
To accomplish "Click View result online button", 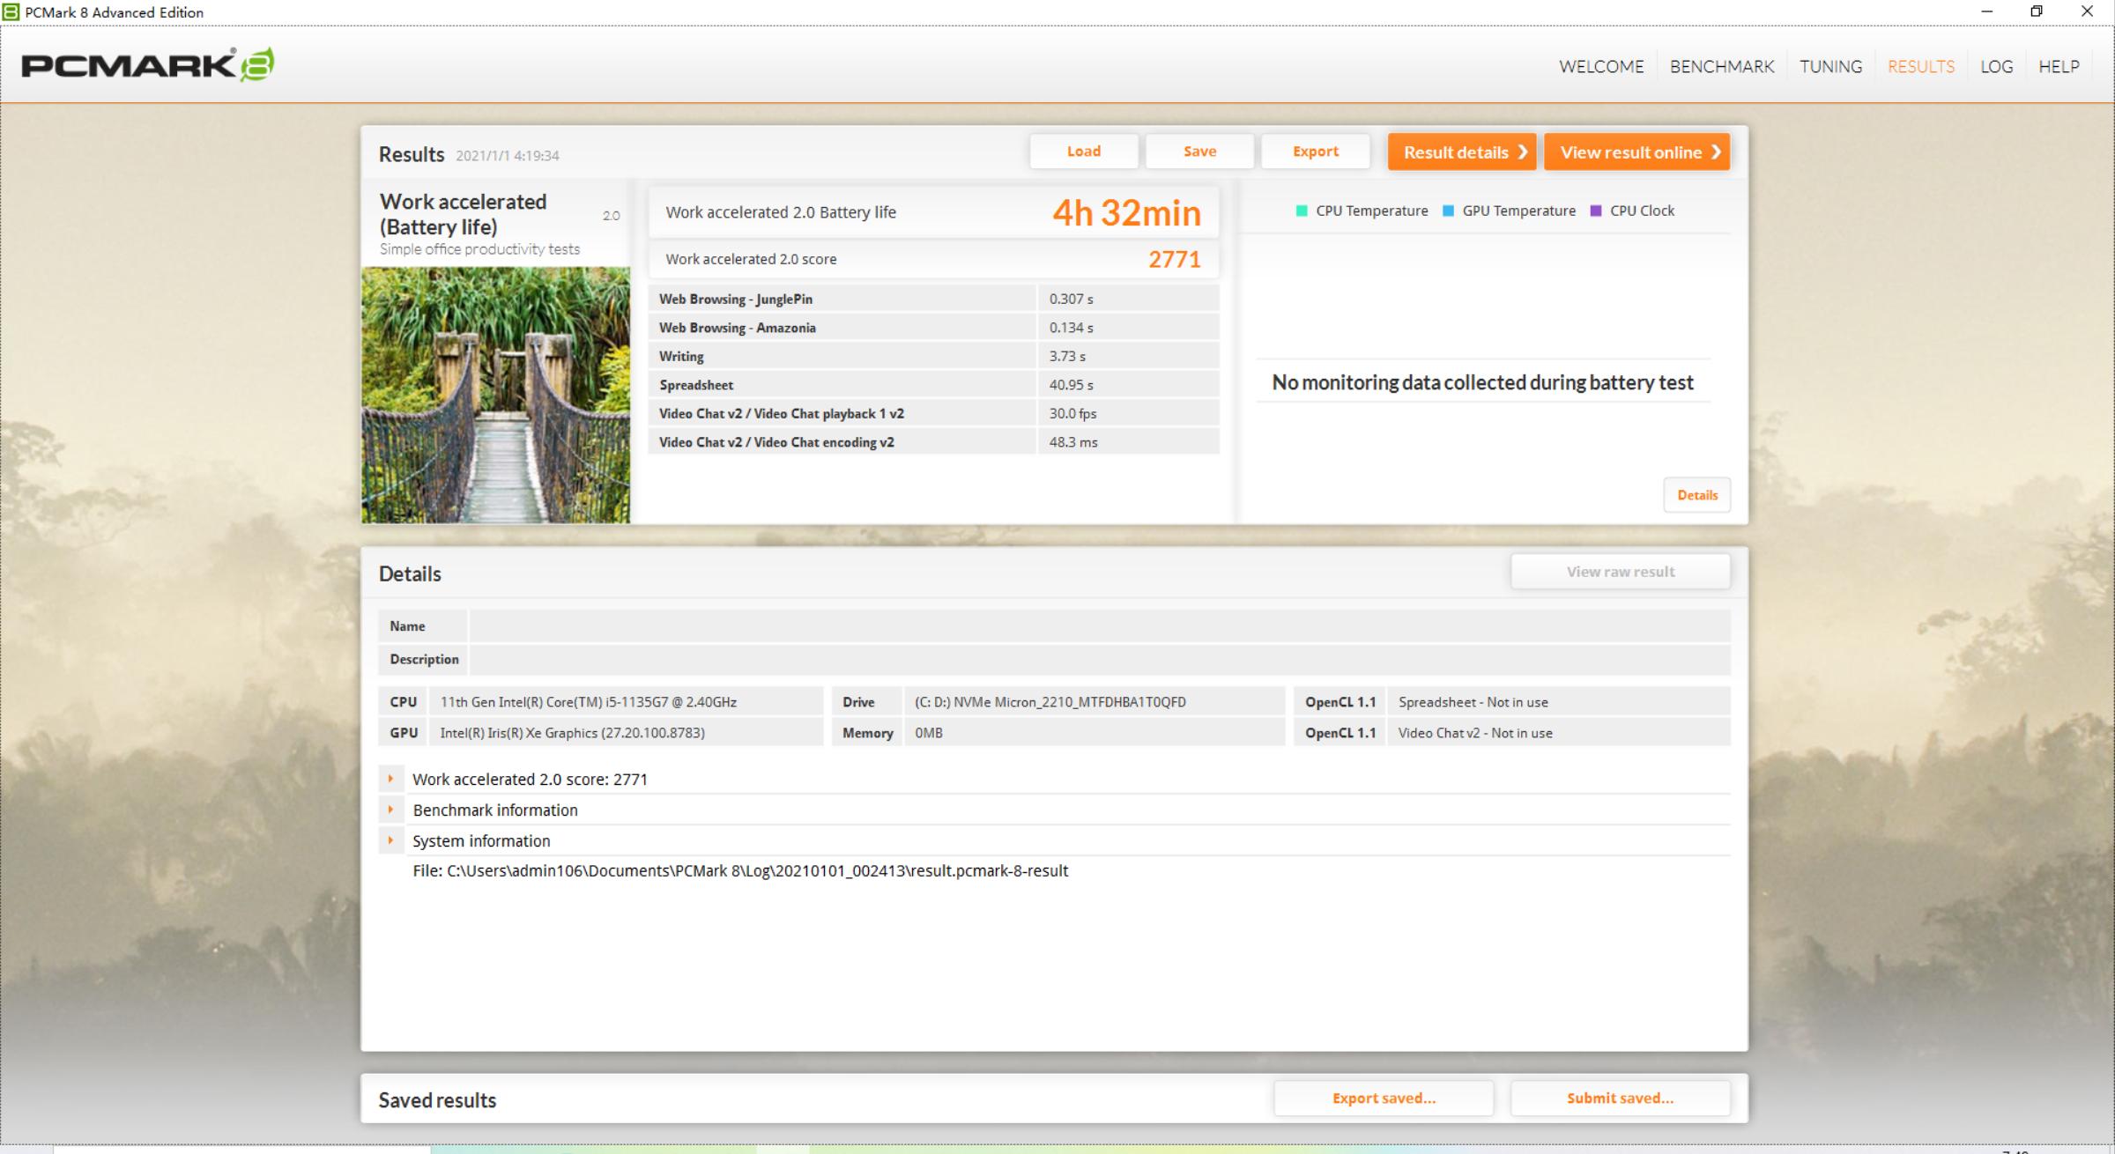I will (x=1636, y=152).
